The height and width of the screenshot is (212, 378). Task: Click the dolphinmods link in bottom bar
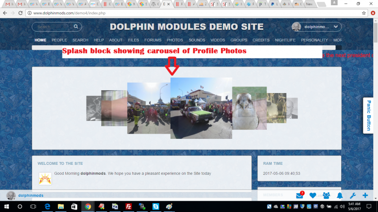[x=31, y=195]
